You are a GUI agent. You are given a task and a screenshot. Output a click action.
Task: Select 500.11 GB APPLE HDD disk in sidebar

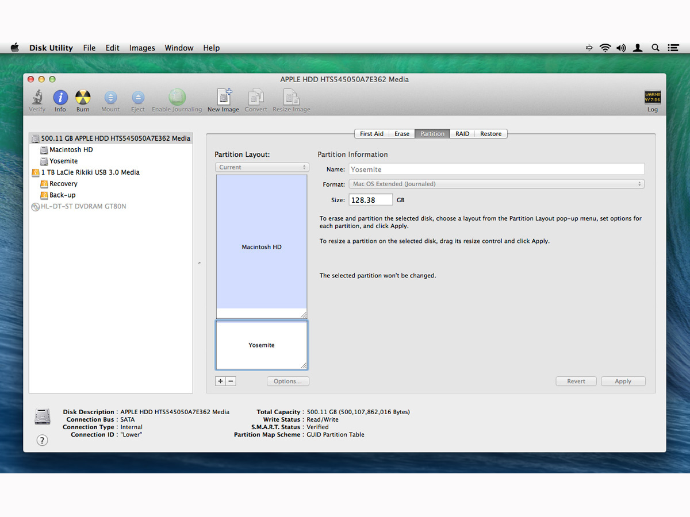(110, 138)
